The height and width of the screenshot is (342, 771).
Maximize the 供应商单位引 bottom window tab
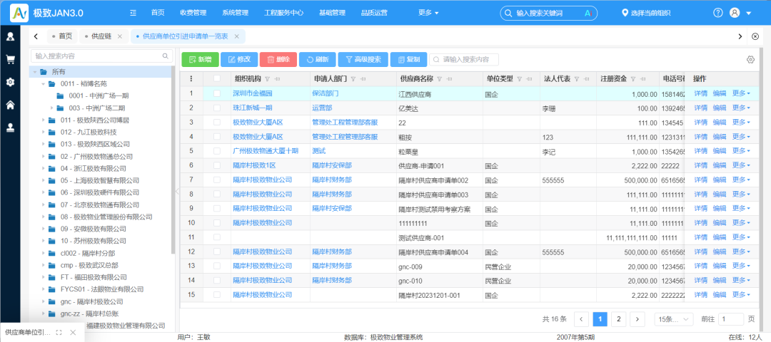click(x=59, y=333)
